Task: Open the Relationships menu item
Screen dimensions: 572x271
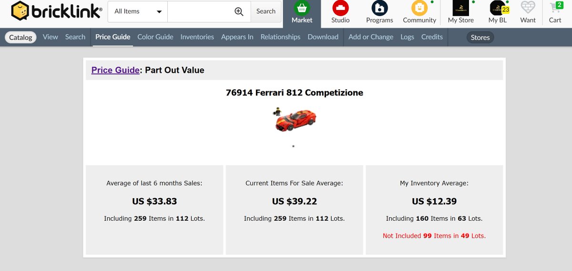Action: click(280, 37)
